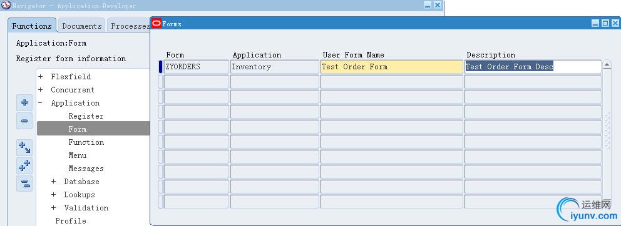Click the Inventory application field

274,67
